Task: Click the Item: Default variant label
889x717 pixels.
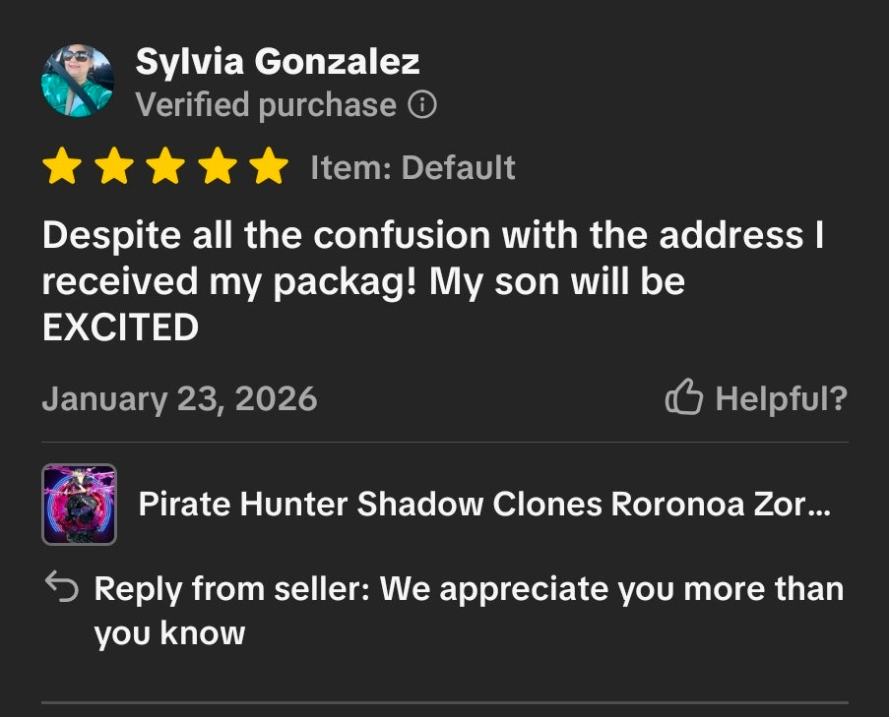Action: coord(413,167)
